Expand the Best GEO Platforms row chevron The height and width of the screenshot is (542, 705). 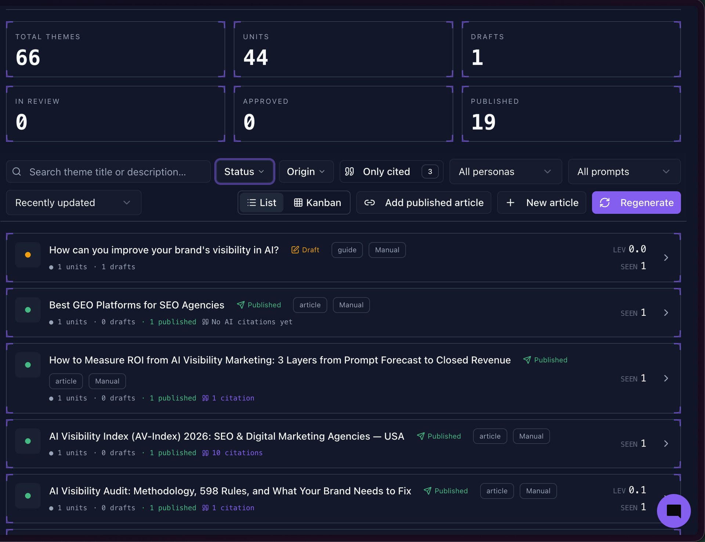(x=666, y=313)
